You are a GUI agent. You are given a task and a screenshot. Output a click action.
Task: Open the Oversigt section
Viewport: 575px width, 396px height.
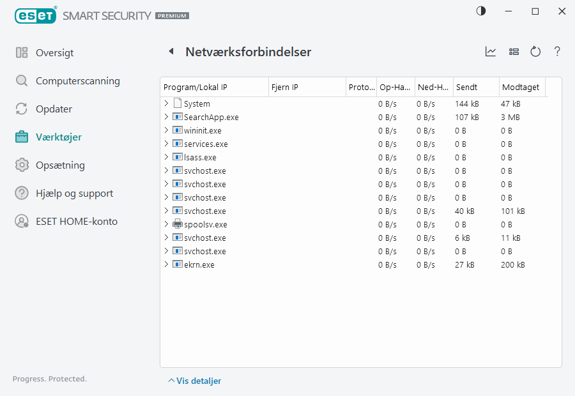54,53
